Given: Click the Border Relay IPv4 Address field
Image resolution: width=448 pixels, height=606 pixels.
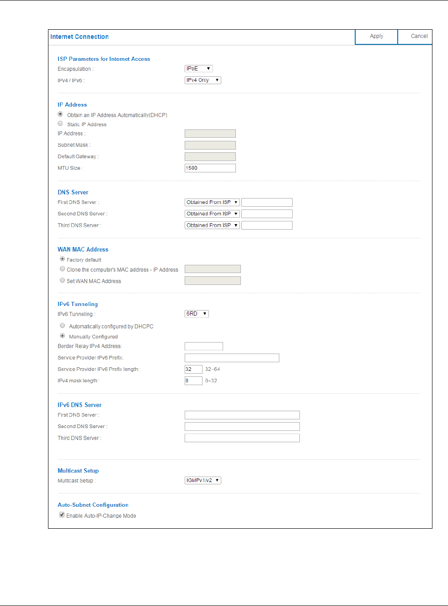Looking at the screenshot, I should click(x=204, y=346).
